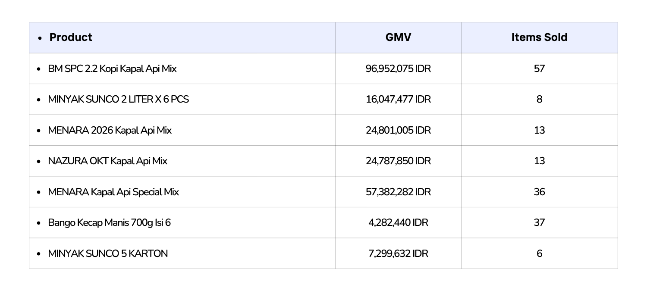This screenshot has width=647, height=291.
Task: Click the 96,952,075 IDR GMV value
Action: coord(398,69)
